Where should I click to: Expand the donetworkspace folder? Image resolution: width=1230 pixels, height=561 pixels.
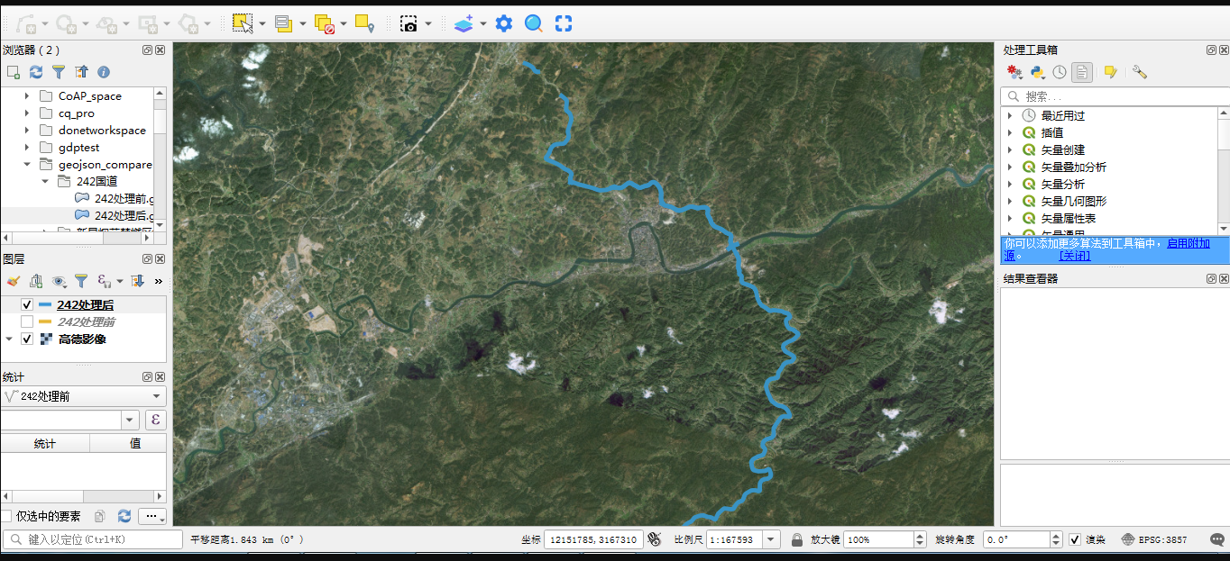[27, 131]
